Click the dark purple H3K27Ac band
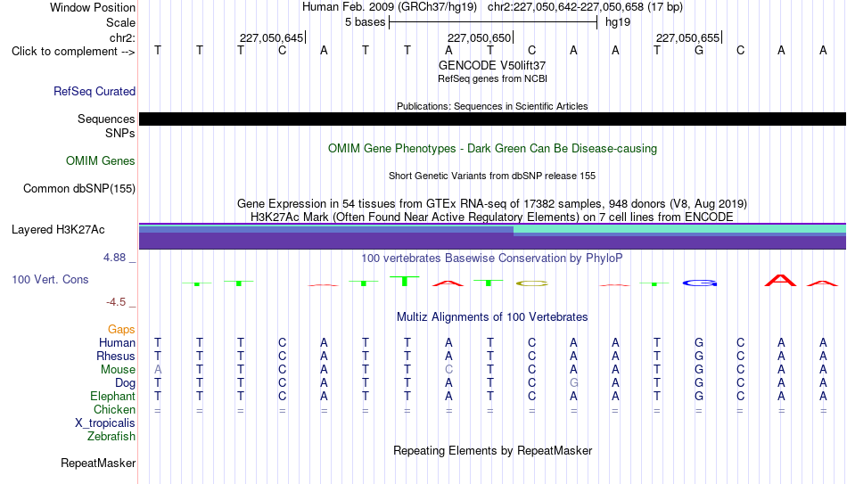 point(492,242)
